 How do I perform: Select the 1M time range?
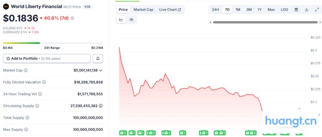click(238, 10)
